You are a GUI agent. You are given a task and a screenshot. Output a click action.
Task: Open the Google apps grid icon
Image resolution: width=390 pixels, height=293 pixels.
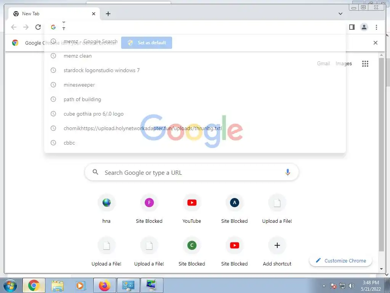(x=365, y=64)
